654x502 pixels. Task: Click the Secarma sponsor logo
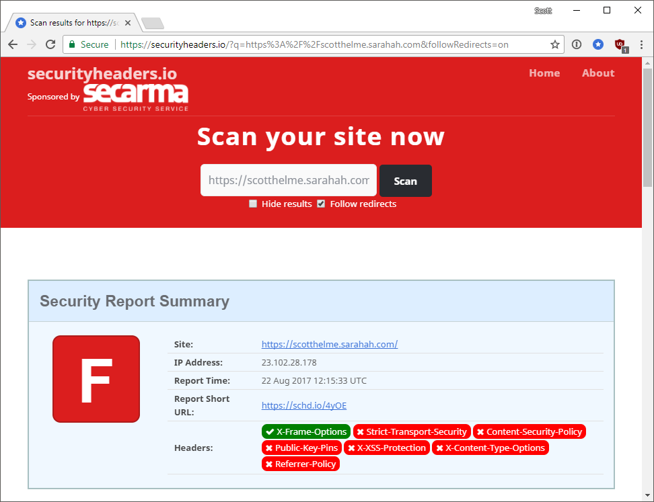(135, 96)
